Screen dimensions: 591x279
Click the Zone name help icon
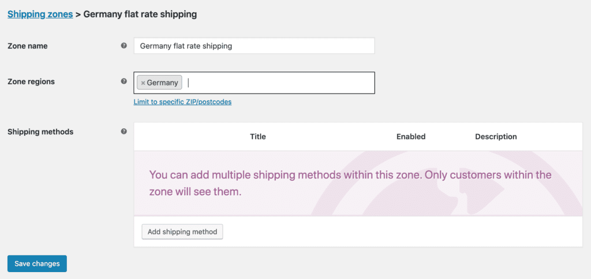pyautogui.click(x=124, y=46)
